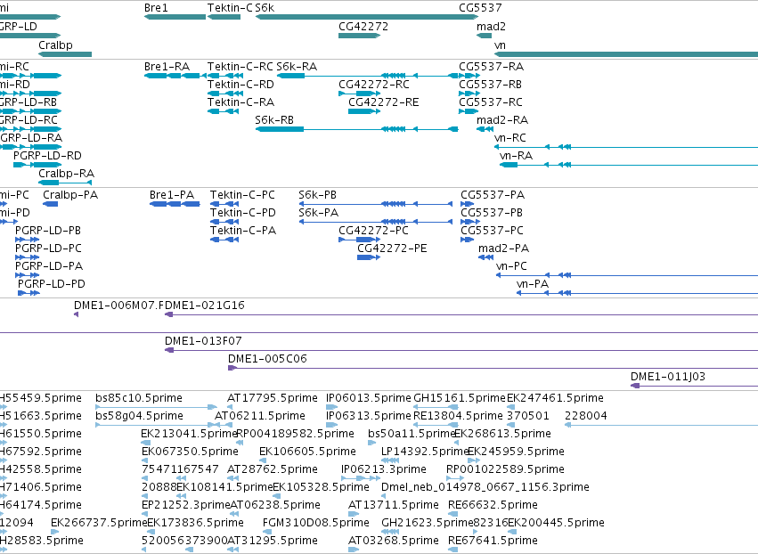Click the AT13711.5prime EST label
The image size is (758, 554).
pyautogui.click(x=393, y=505)
